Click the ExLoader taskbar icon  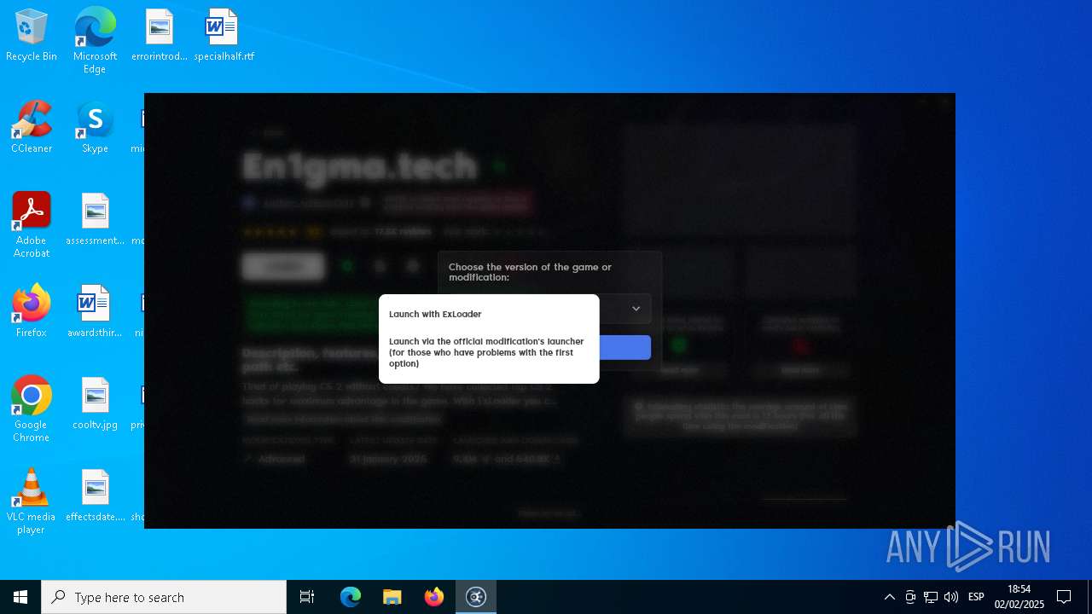coord(476,597)
